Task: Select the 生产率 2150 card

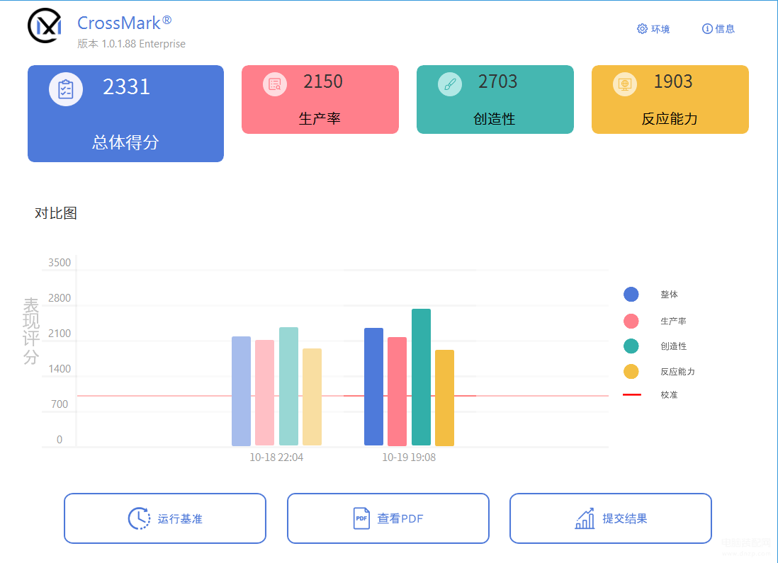Action: point(320,99)
